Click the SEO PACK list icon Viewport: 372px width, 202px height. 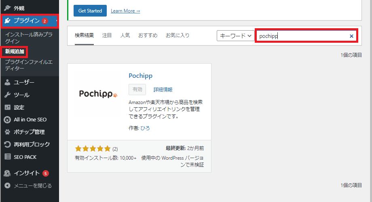tap(8, 156)
